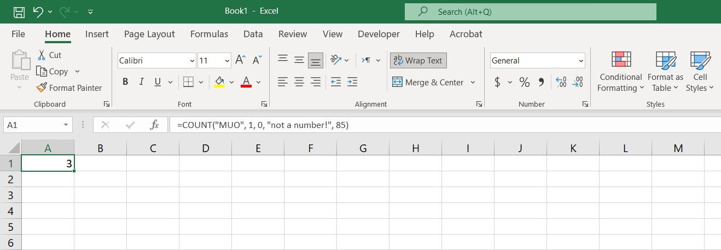Switch to Insert tab
721x250 pixels.
[97, 34]
